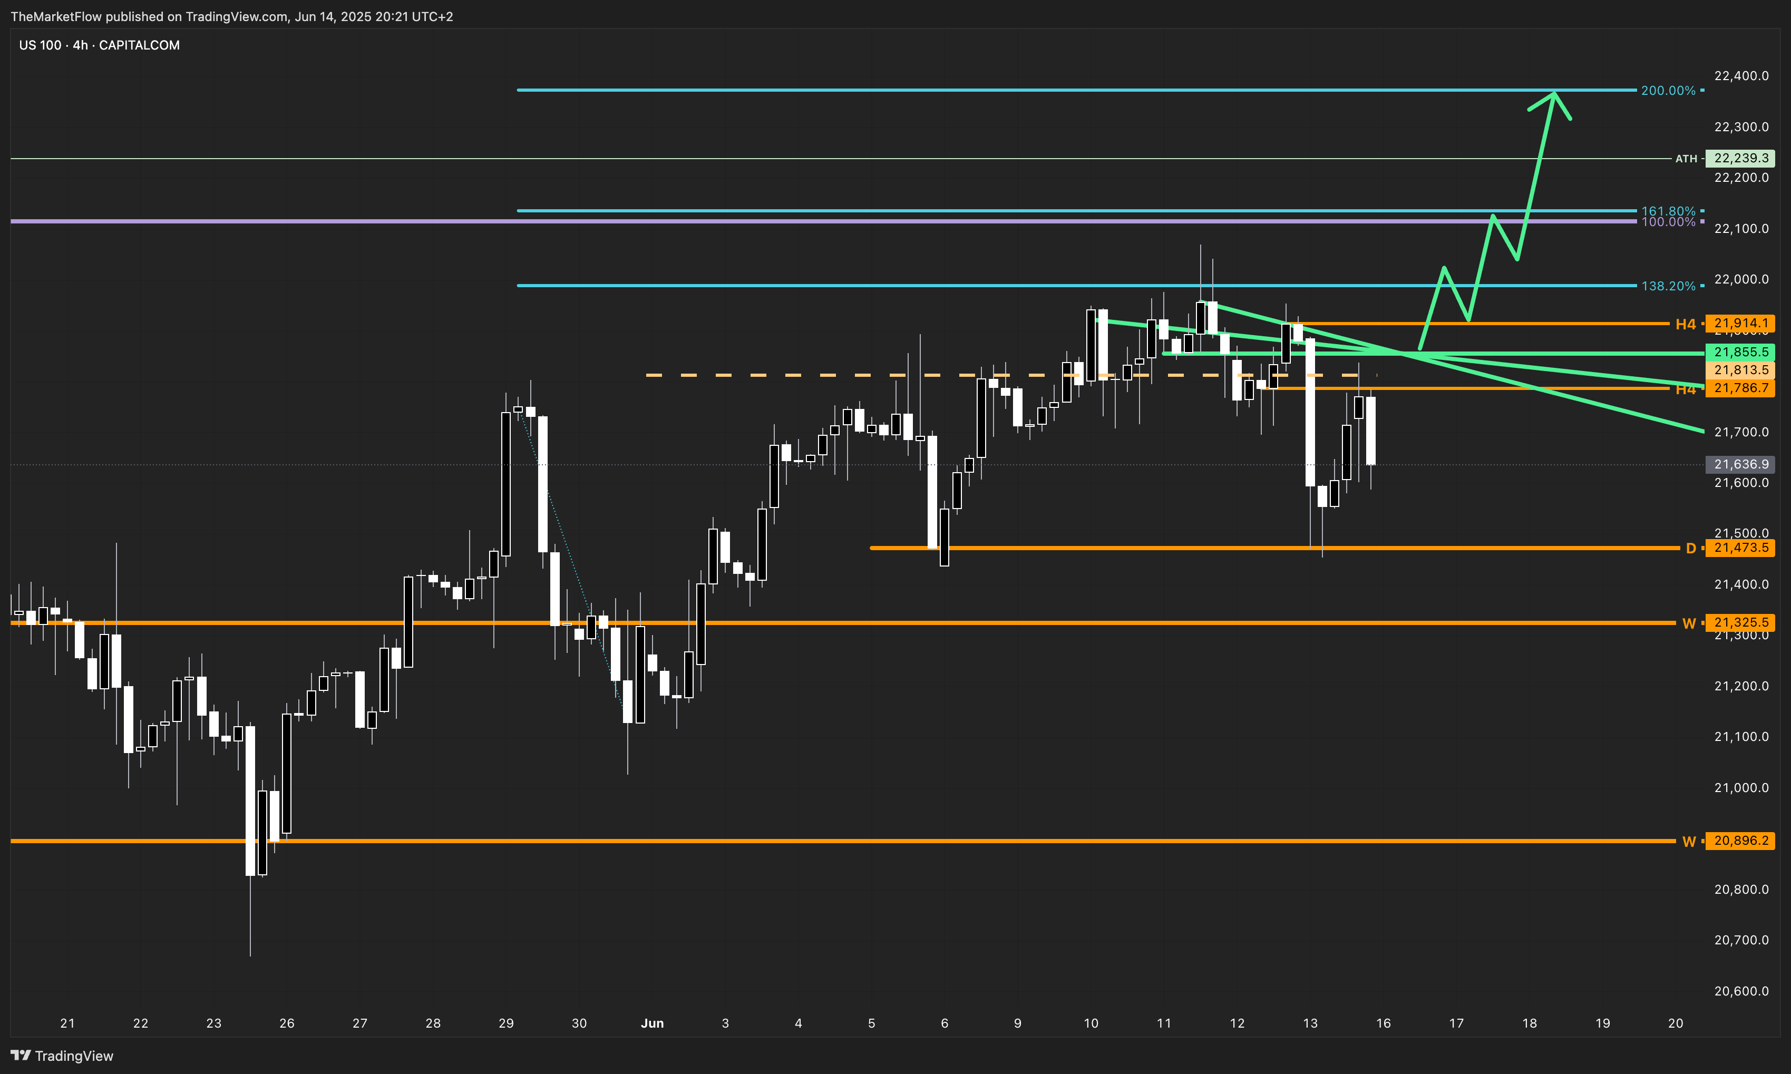Click the TradingView logo icon
This screenshot has width=1791, height=1074.
(x=20, y=1055)
